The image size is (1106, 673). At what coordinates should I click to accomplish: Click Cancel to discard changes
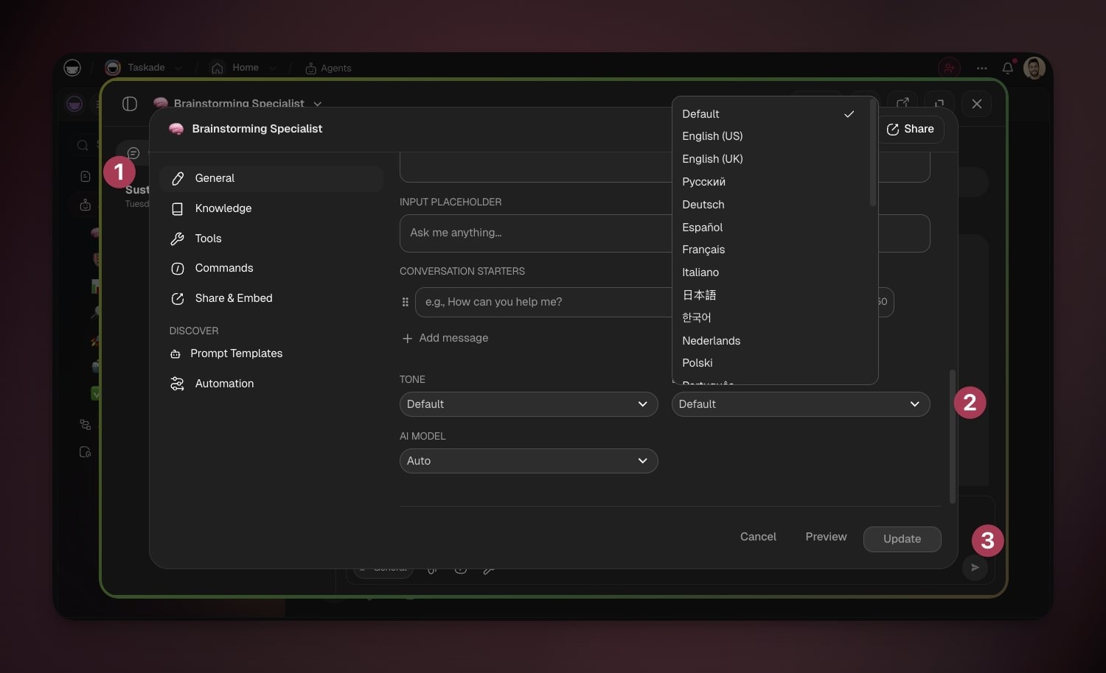coord(757,537)
